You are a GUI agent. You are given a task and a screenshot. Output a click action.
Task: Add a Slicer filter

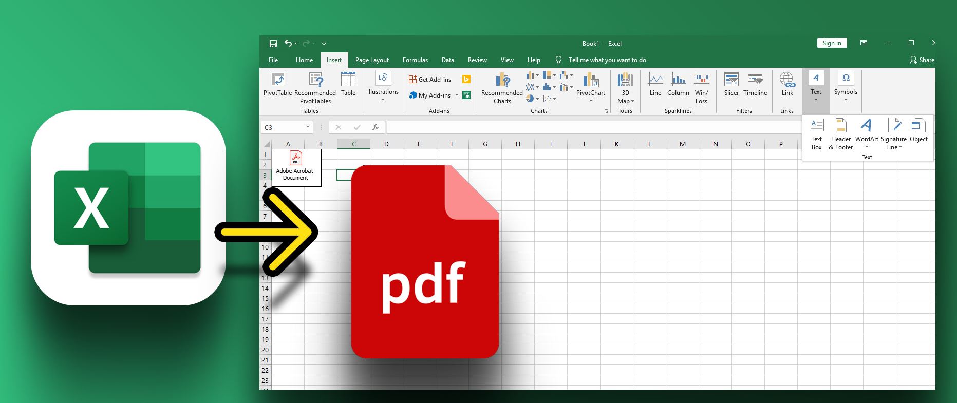(731, 84)
